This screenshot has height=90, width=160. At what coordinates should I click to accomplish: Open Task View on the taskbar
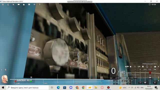click(52, 87)
